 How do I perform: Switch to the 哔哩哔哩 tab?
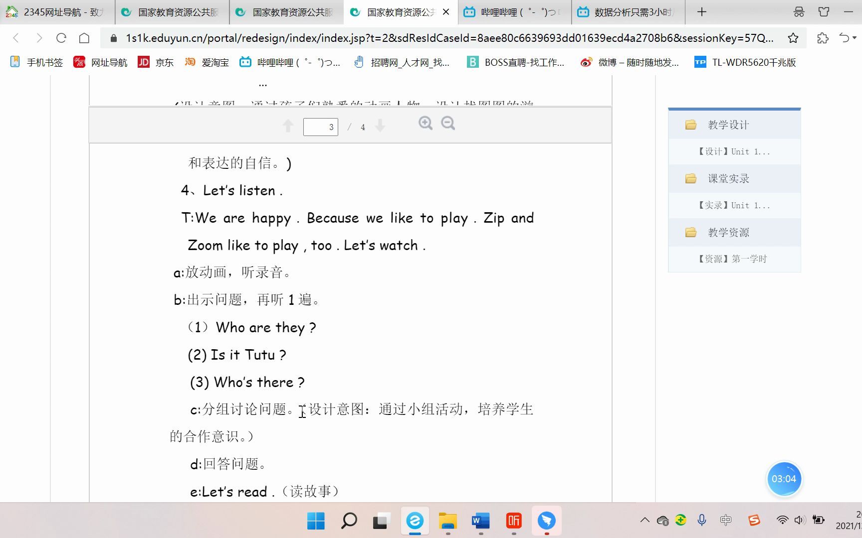click(514, 12)
